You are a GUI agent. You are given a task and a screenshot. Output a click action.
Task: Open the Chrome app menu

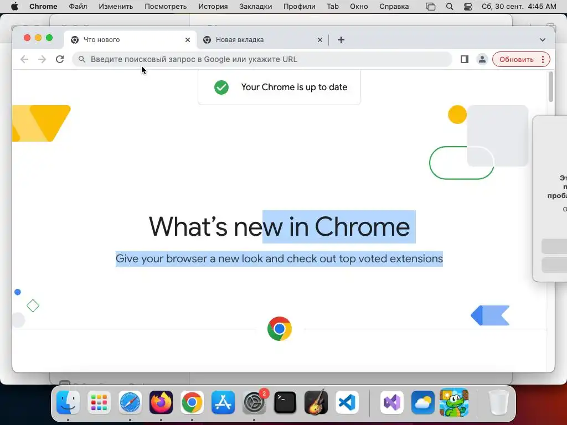[x=43, y=7]
